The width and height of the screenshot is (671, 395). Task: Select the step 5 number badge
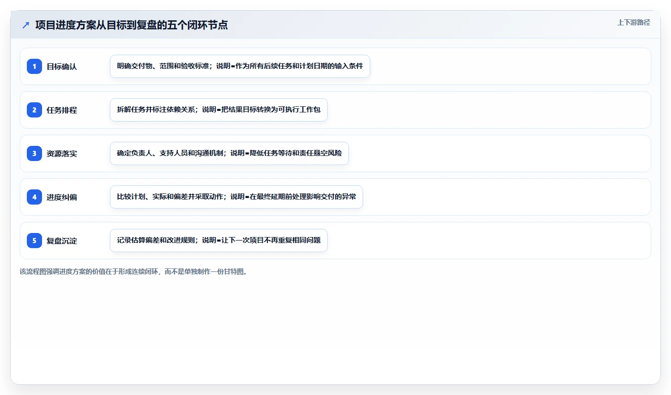tap(34, 241)
